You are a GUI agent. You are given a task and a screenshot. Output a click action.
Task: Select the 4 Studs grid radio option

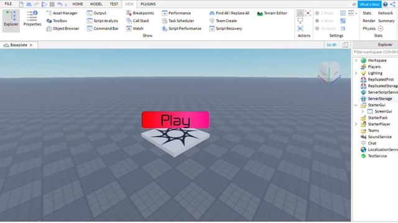point(325,20)
